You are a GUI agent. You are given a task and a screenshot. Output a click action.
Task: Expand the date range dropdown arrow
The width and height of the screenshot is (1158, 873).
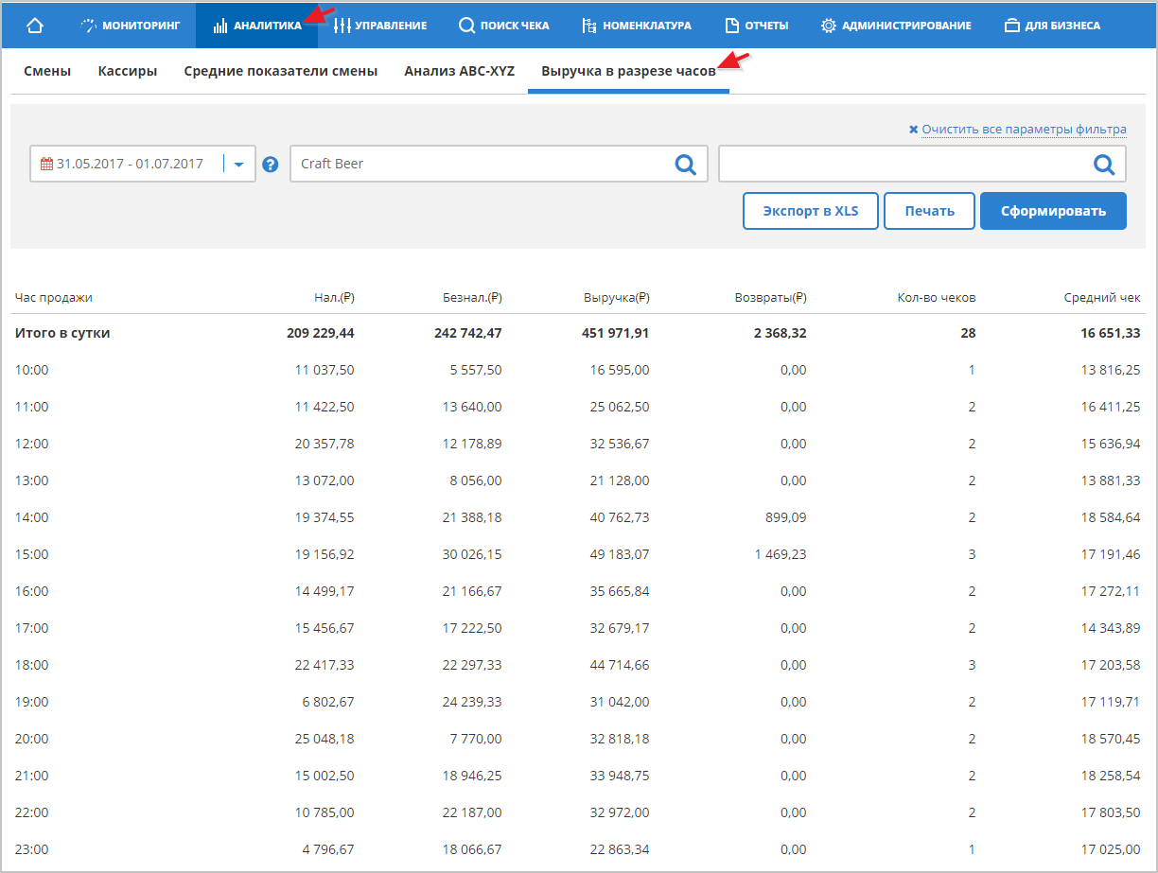tap(238, 165)
